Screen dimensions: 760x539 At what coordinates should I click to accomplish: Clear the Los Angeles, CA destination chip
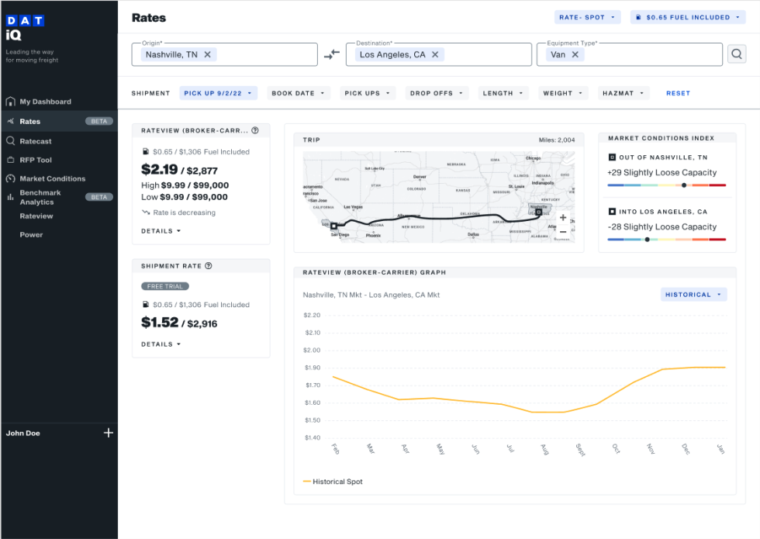coord(435,55)
